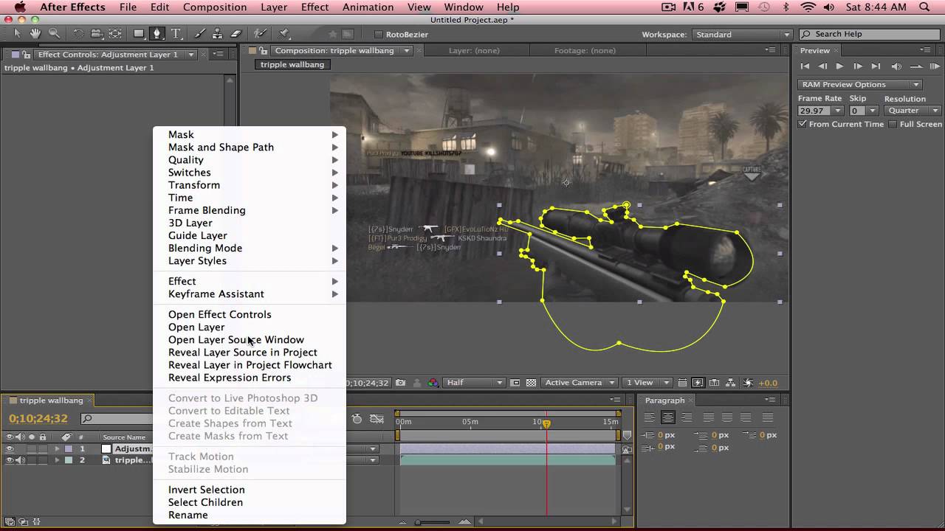Select Invert Selection menu entry
The image size is (945, 531).
250,490
